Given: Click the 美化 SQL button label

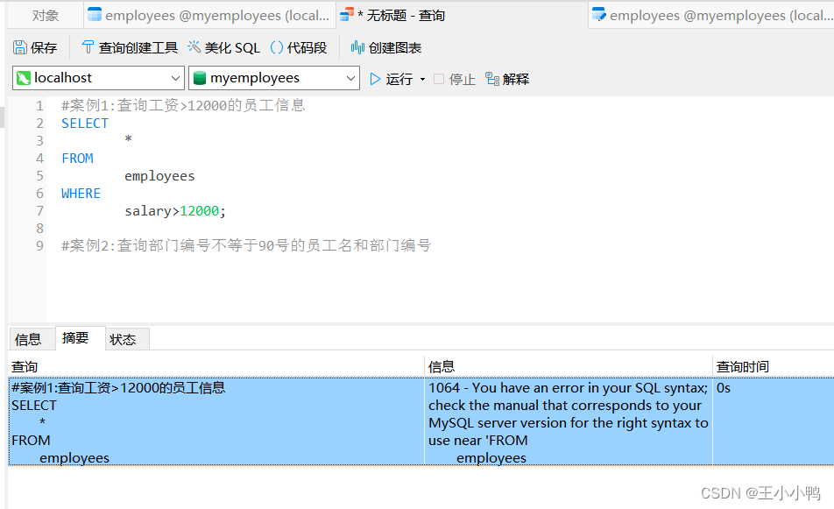Looking at the screenshot, I should tap(232, 48).
